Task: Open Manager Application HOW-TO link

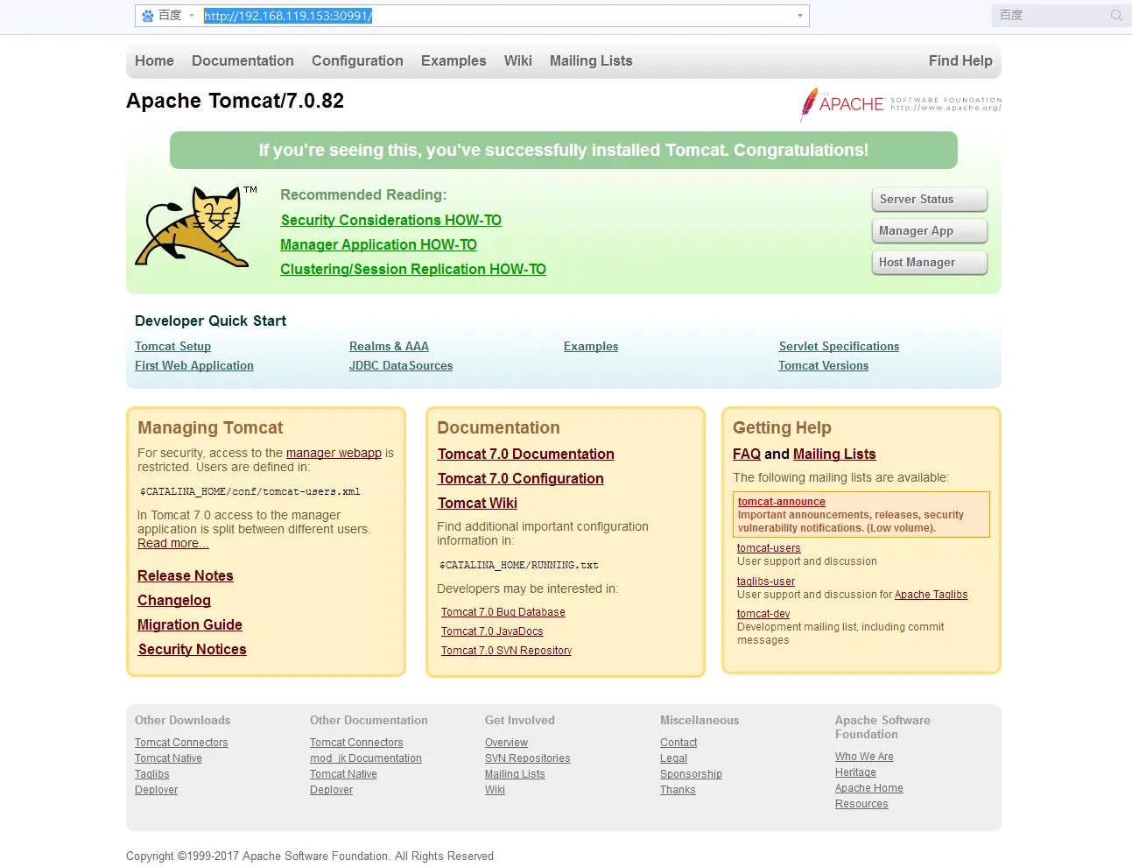Action: point(378,245)
